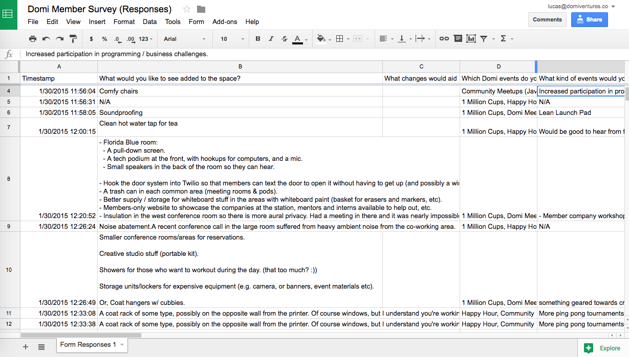This screenshot has width=629, height=357.
Task: Select the Lean Launch Pad cell
Action: (581, 112)
